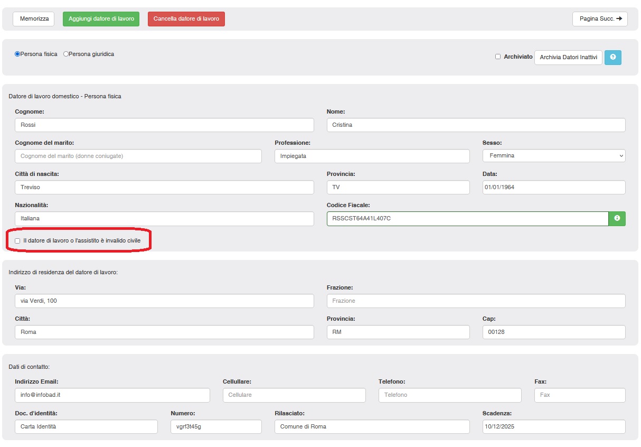
Task: Click Archivia Datori Inattivi button
Action: tap(568, 57)
